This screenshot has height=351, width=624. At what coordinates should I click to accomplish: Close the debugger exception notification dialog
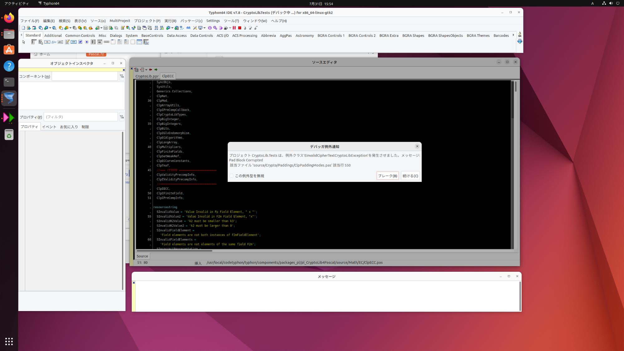417,146
